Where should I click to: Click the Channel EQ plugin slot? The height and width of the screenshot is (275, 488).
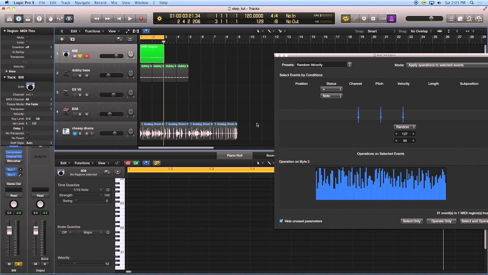(x=14, y=157)
